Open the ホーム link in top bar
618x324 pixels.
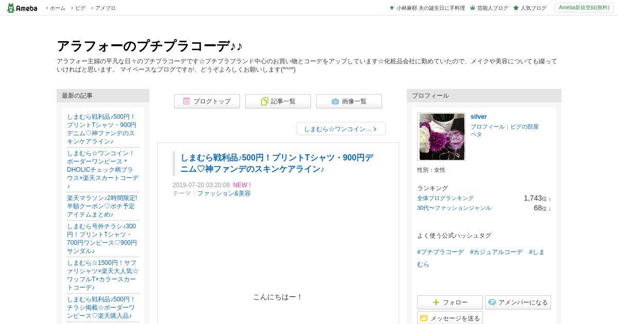(x=57, y=8)
